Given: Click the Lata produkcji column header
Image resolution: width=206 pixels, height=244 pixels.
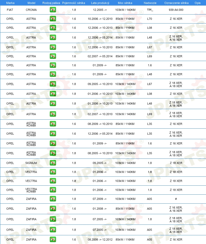Looking at the screenshot, I should (x=100, y=3).
